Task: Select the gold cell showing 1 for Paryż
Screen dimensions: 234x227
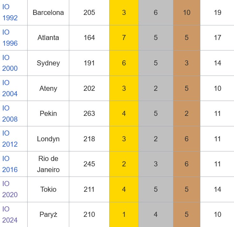Action: point(124,215)
